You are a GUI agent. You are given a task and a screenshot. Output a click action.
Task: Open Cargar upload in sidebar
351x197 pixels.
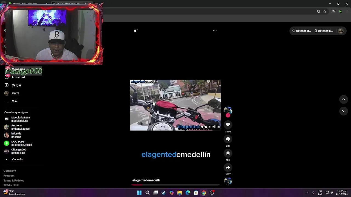click(16, 85)
